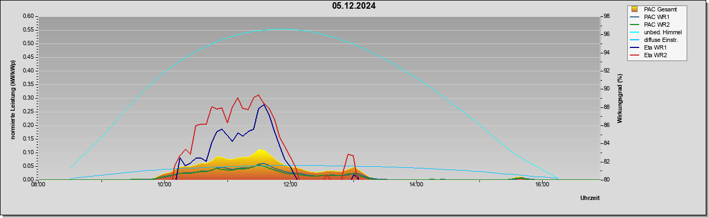
Task: Click the 'unbed. Himmel' legend entry
Action: click(x=656, y=32)
